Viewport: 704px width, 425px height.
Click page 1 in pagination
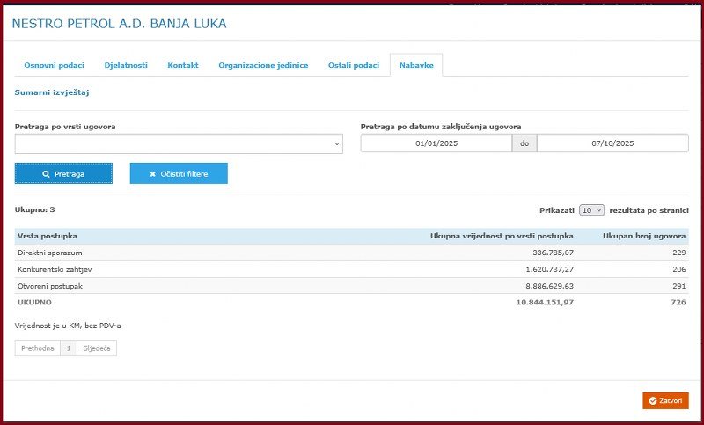point(69,348)
